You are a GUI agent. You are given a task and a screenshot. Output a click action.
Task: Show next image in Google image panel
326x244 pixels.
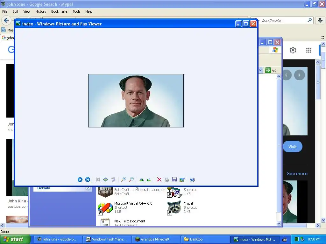(300, 75)
